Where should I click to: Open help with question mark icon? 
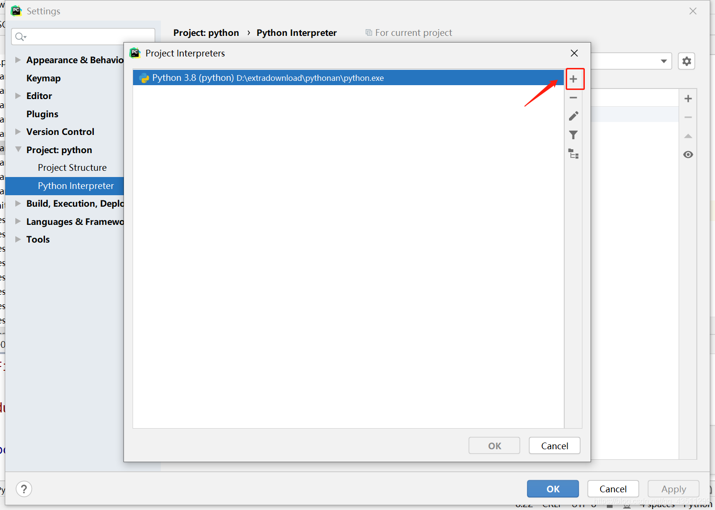[x=24, y=489]
